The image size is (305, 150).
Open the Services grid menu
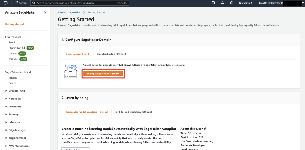coord(21,3)
